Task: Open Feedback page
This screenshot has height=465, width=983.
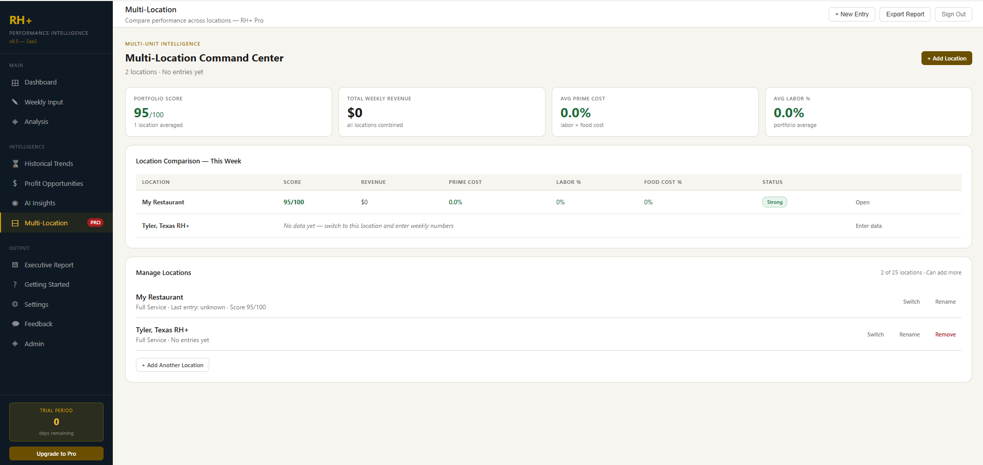Action: point(56,324)
